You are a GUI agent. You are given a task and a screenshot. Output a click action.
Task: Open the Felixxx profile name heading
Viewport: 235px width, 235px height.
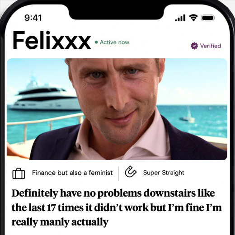click(52, 40)
